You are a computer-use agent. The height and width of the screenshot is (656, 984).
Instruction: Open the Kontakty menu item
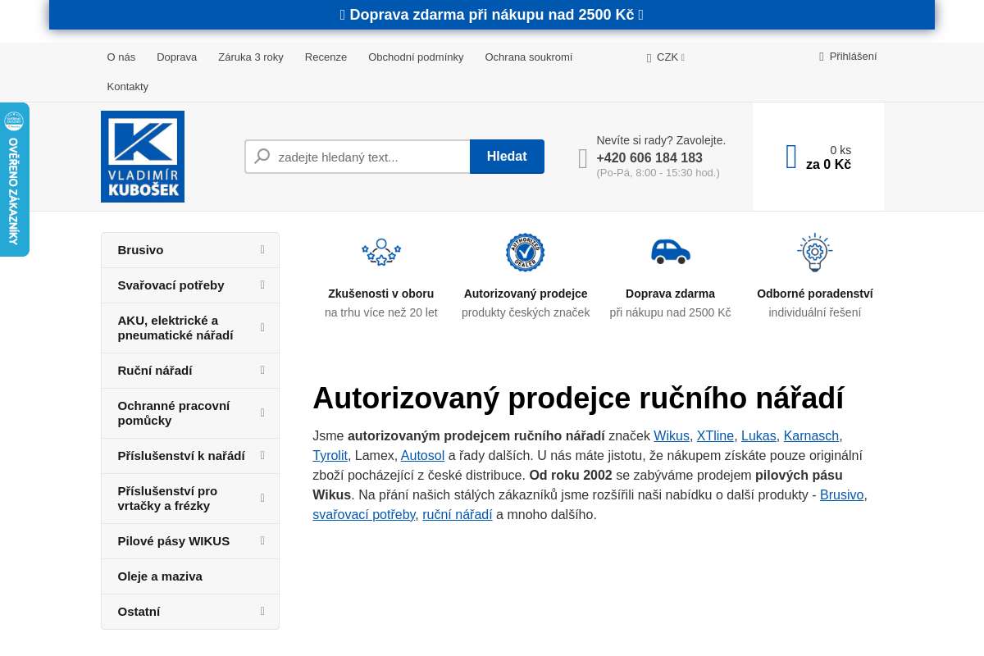[x=128, y=87]
